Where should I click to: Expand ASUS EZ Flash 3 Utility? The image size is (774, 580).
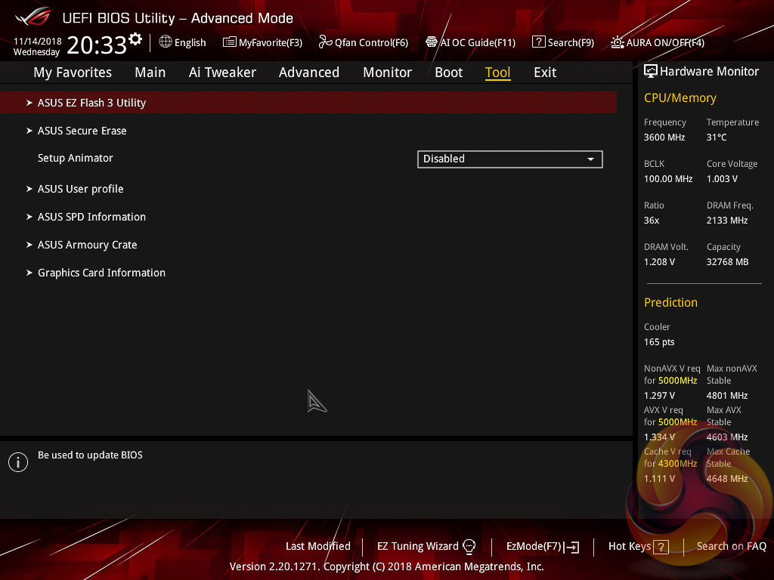(x=91, y=103)
